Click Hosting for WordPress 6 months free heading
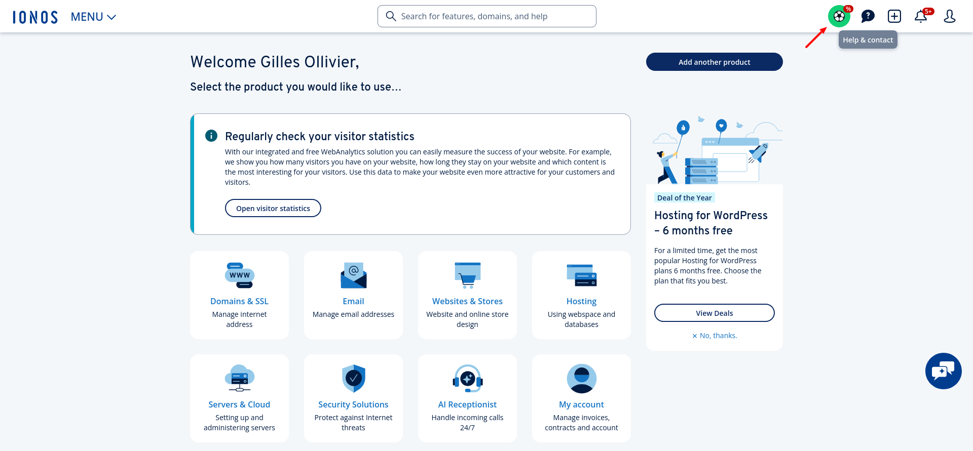 [x=710, y=223]
